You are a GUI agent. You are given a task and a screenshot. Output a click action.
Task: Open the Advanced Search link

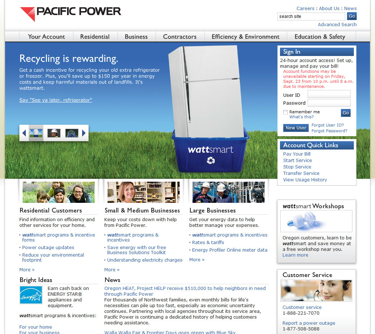click(337, 24)
